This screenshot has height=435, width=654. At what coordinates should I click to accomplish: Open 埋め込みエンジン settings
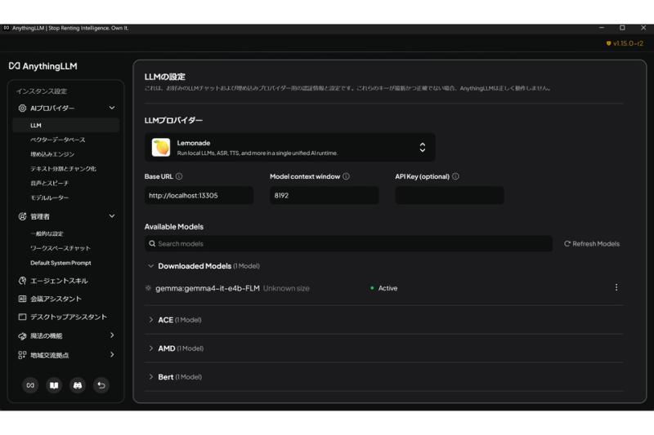52,154
